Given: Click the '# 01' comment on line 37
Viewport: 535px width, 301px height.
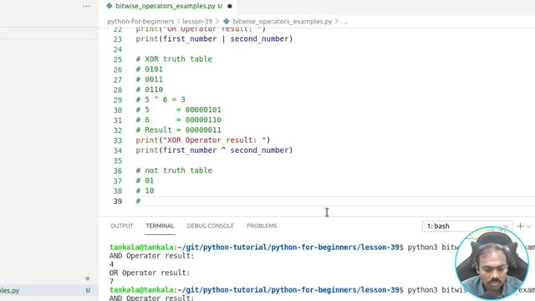Looking at the screenshot, I should [x=145, y=181].
